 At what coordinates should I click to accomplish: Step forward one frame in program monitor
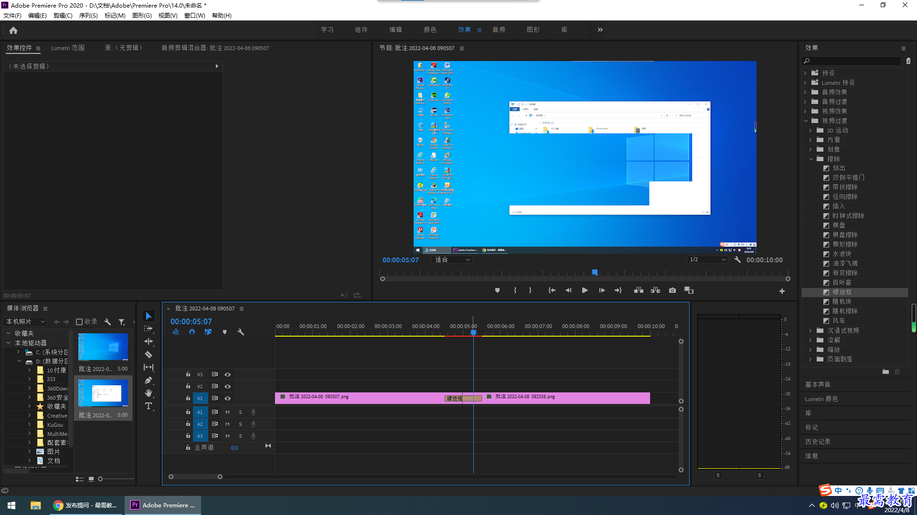pyautogui.click(x=602, y=290)
